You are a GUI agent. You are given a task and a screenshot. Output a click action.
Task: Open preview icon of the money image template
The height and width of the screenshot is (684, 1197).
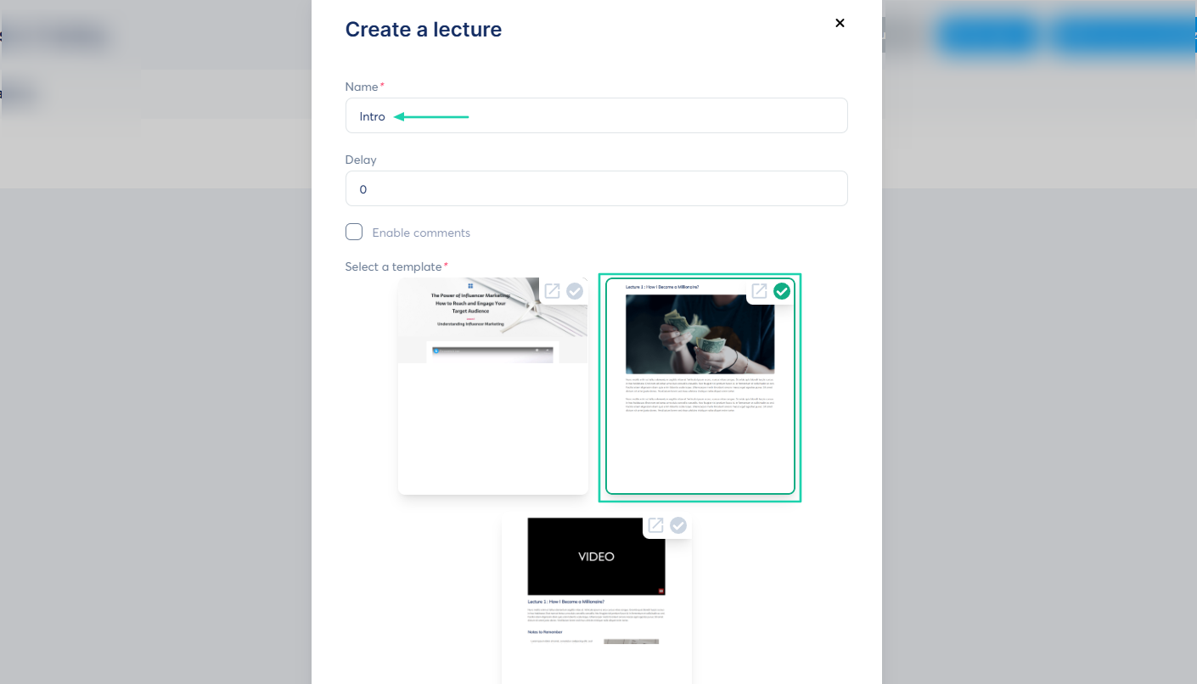coord(759,291)
